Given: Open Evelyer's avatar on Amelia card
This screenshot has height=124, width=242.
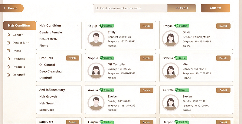Looking at the screenshot, I should [96, 103].
